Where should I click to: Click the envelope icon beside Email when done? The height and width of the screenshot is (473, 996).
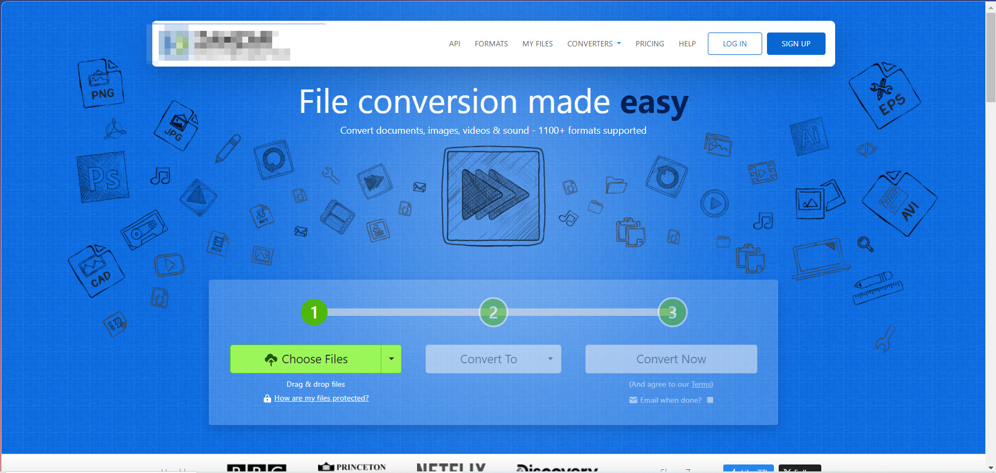(633, 400)
